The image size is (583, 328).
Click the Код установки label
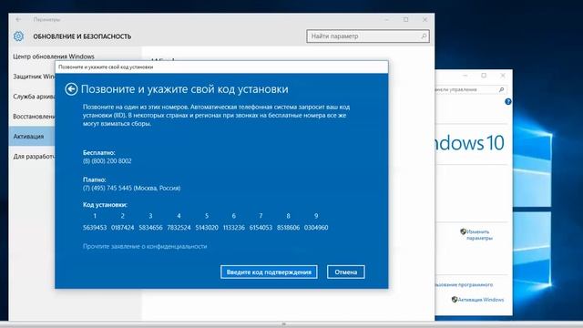pos(105,205)
